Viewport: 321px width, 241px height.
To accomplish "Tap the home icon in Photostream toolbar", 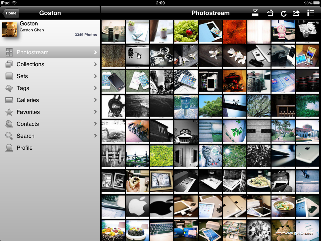I will pos(270,13).
